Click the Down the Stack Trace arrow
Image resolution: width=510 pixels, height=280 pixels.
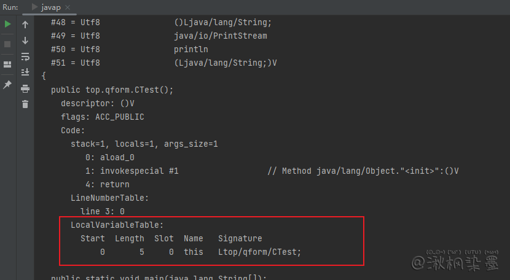pos(25,41)
